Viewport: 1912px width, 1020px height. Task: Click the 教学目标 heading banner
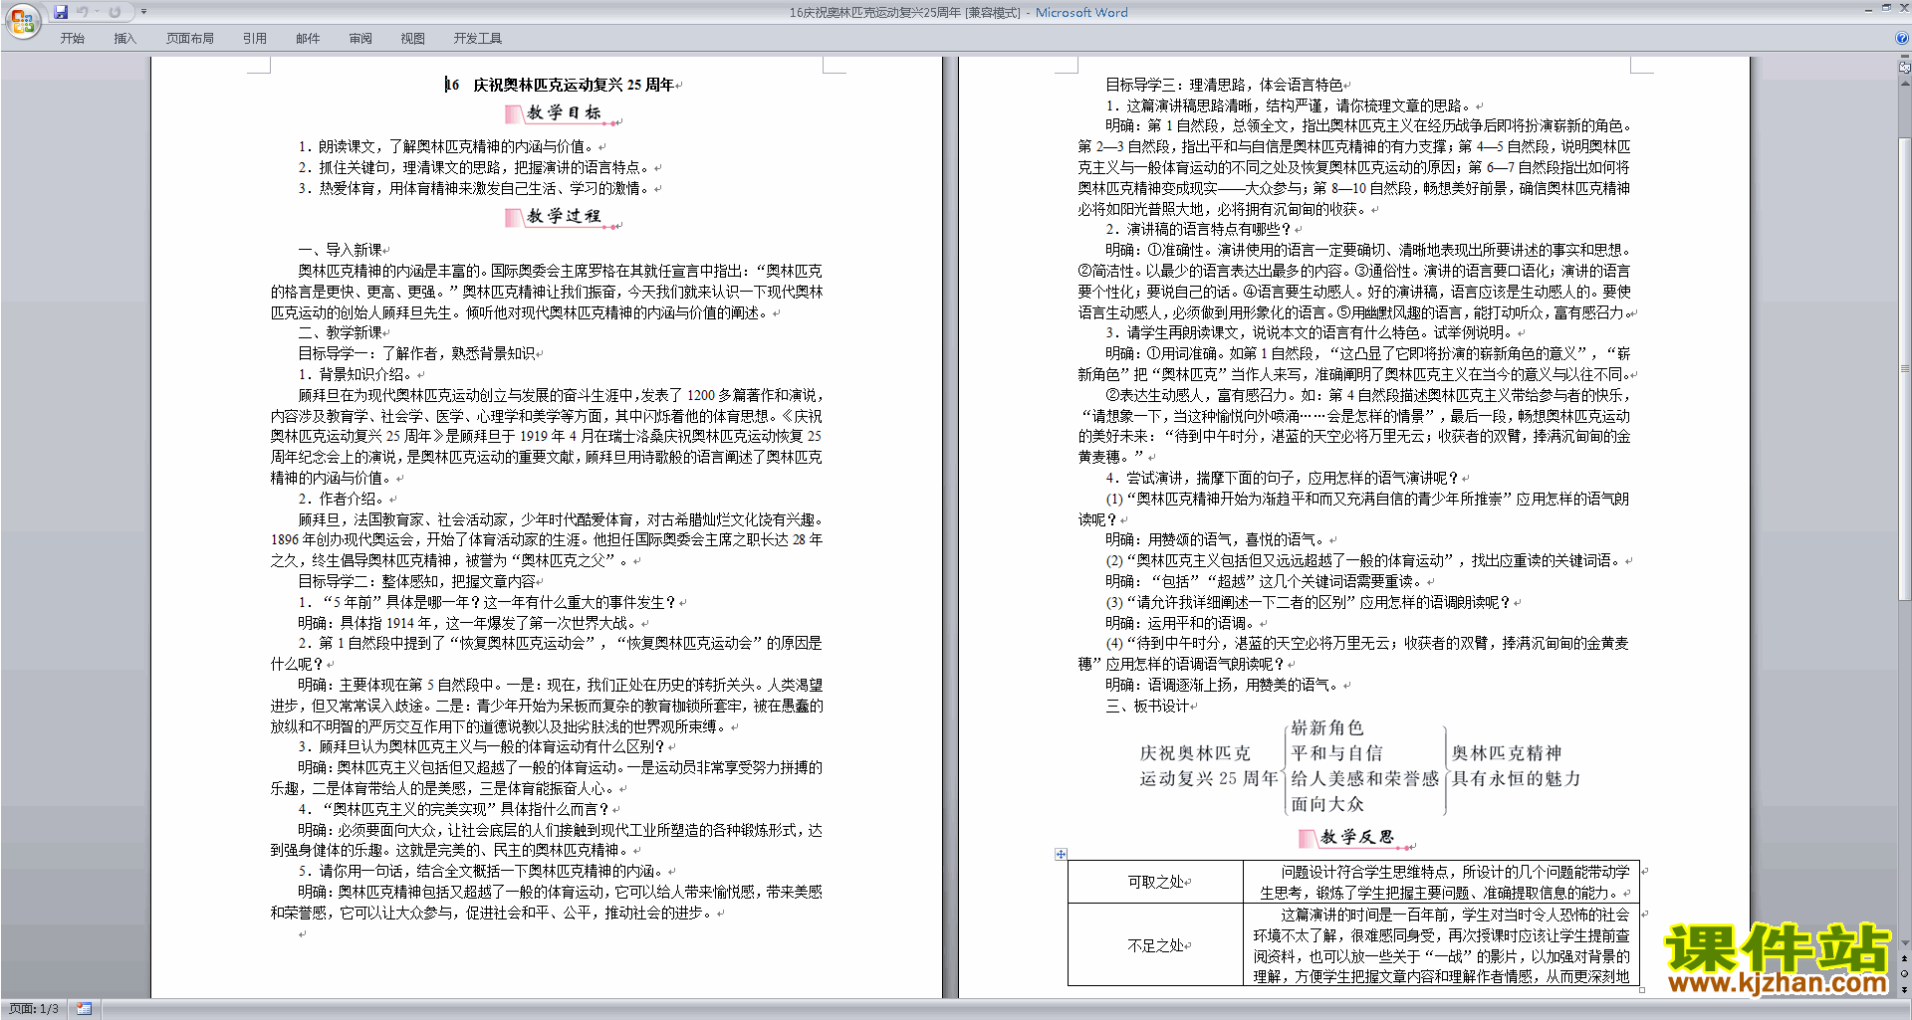(563, 113)
